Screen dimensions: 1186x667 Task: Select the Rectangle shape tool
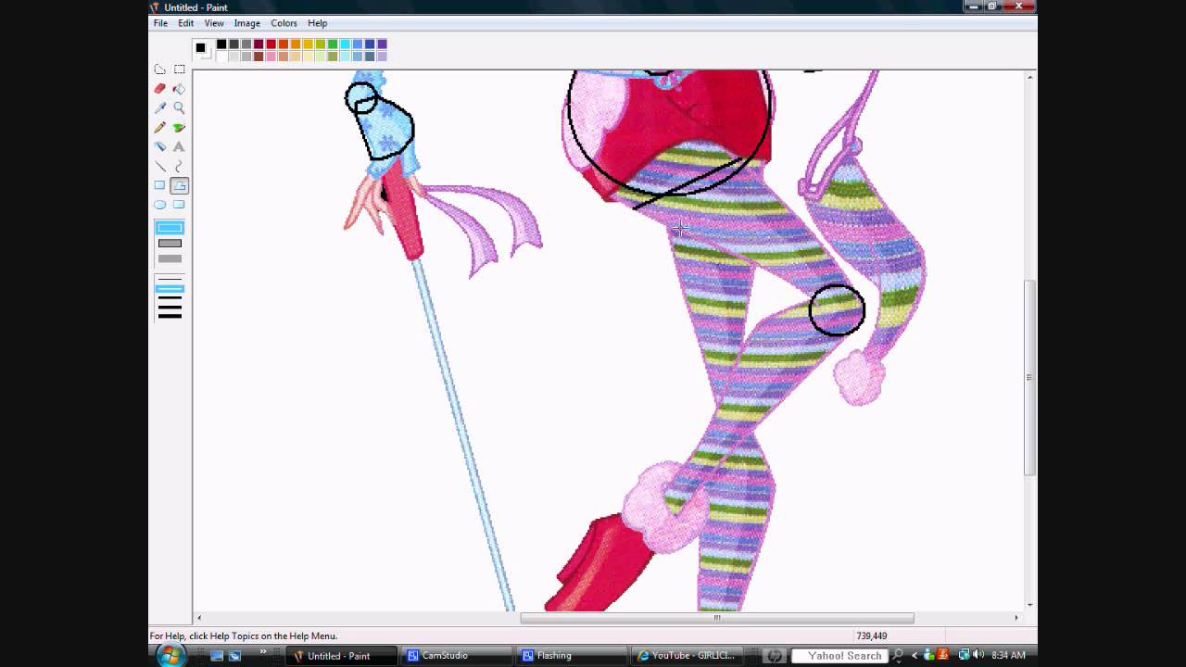tap(159, 186)
